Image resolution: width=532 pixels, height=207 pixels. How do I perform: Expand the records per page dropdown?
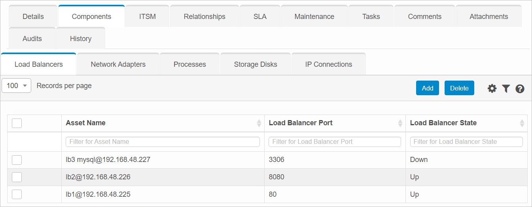tap(17, 86)
